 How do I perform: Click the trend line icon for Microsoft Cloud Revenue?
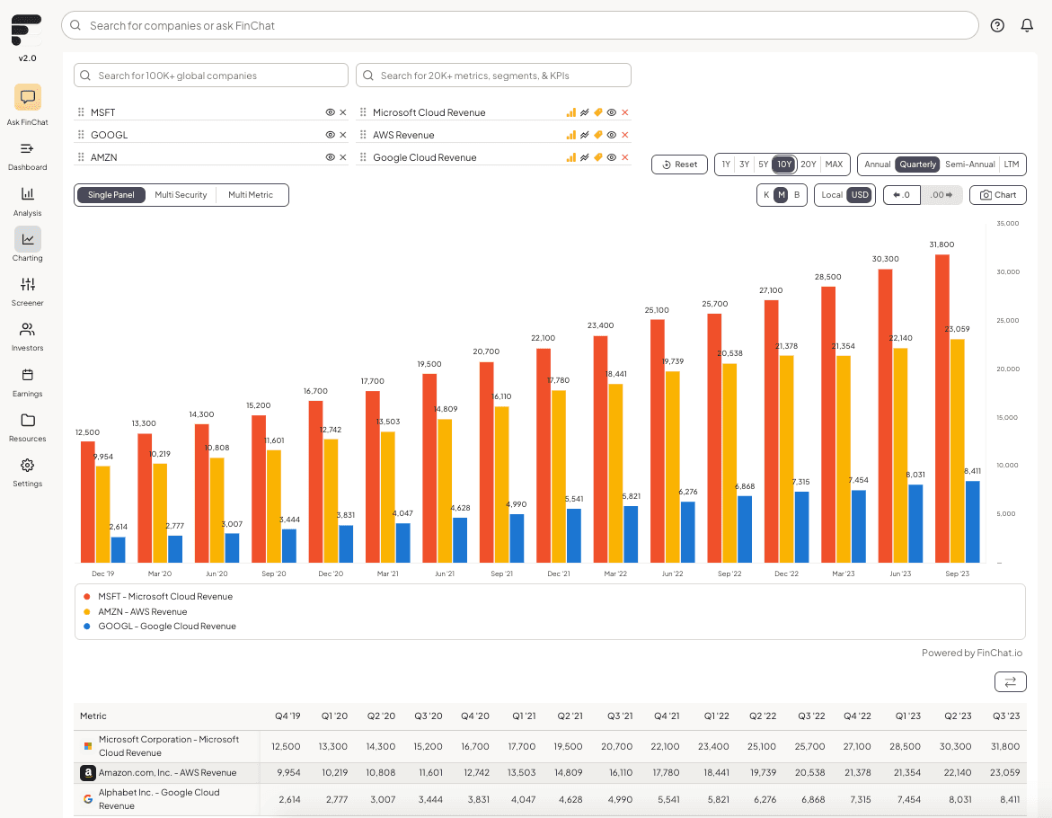click(x=584, y=112)
